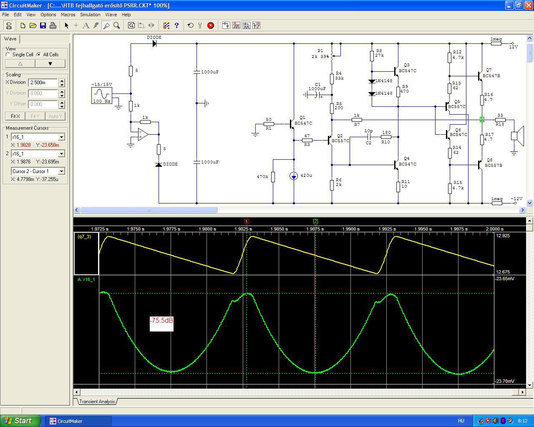Open the Wave menu
The height and width of the screenshot is (427, 534).
coord(111,15)
